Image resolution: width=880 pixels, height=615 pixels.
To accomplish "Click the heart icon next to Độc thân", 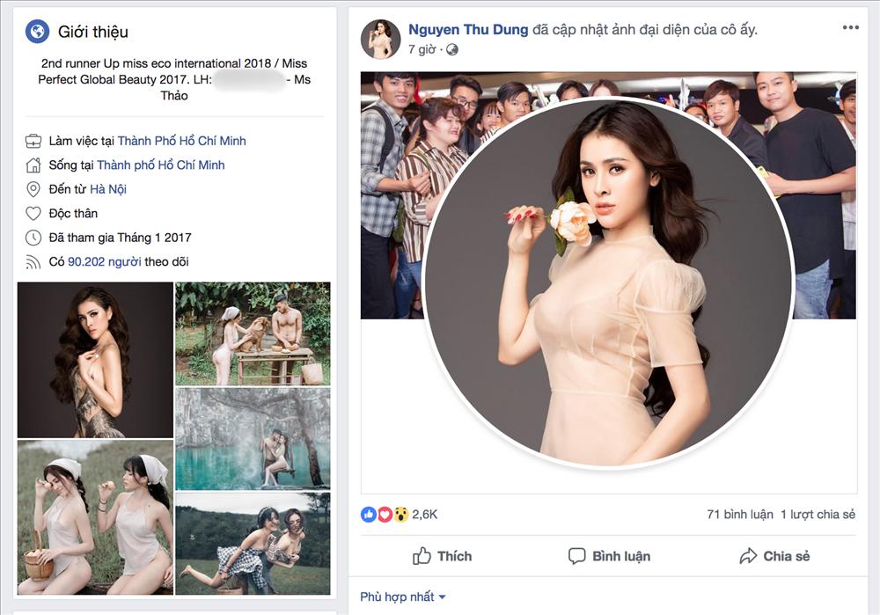I will (33, 213).
